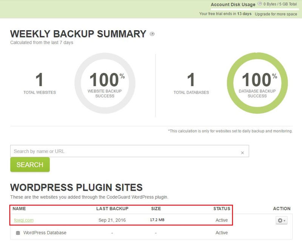This screenshot has width=302, height=241.
Task: Click the Sep 21, 2016 last backup date
Action: (112, 220)
